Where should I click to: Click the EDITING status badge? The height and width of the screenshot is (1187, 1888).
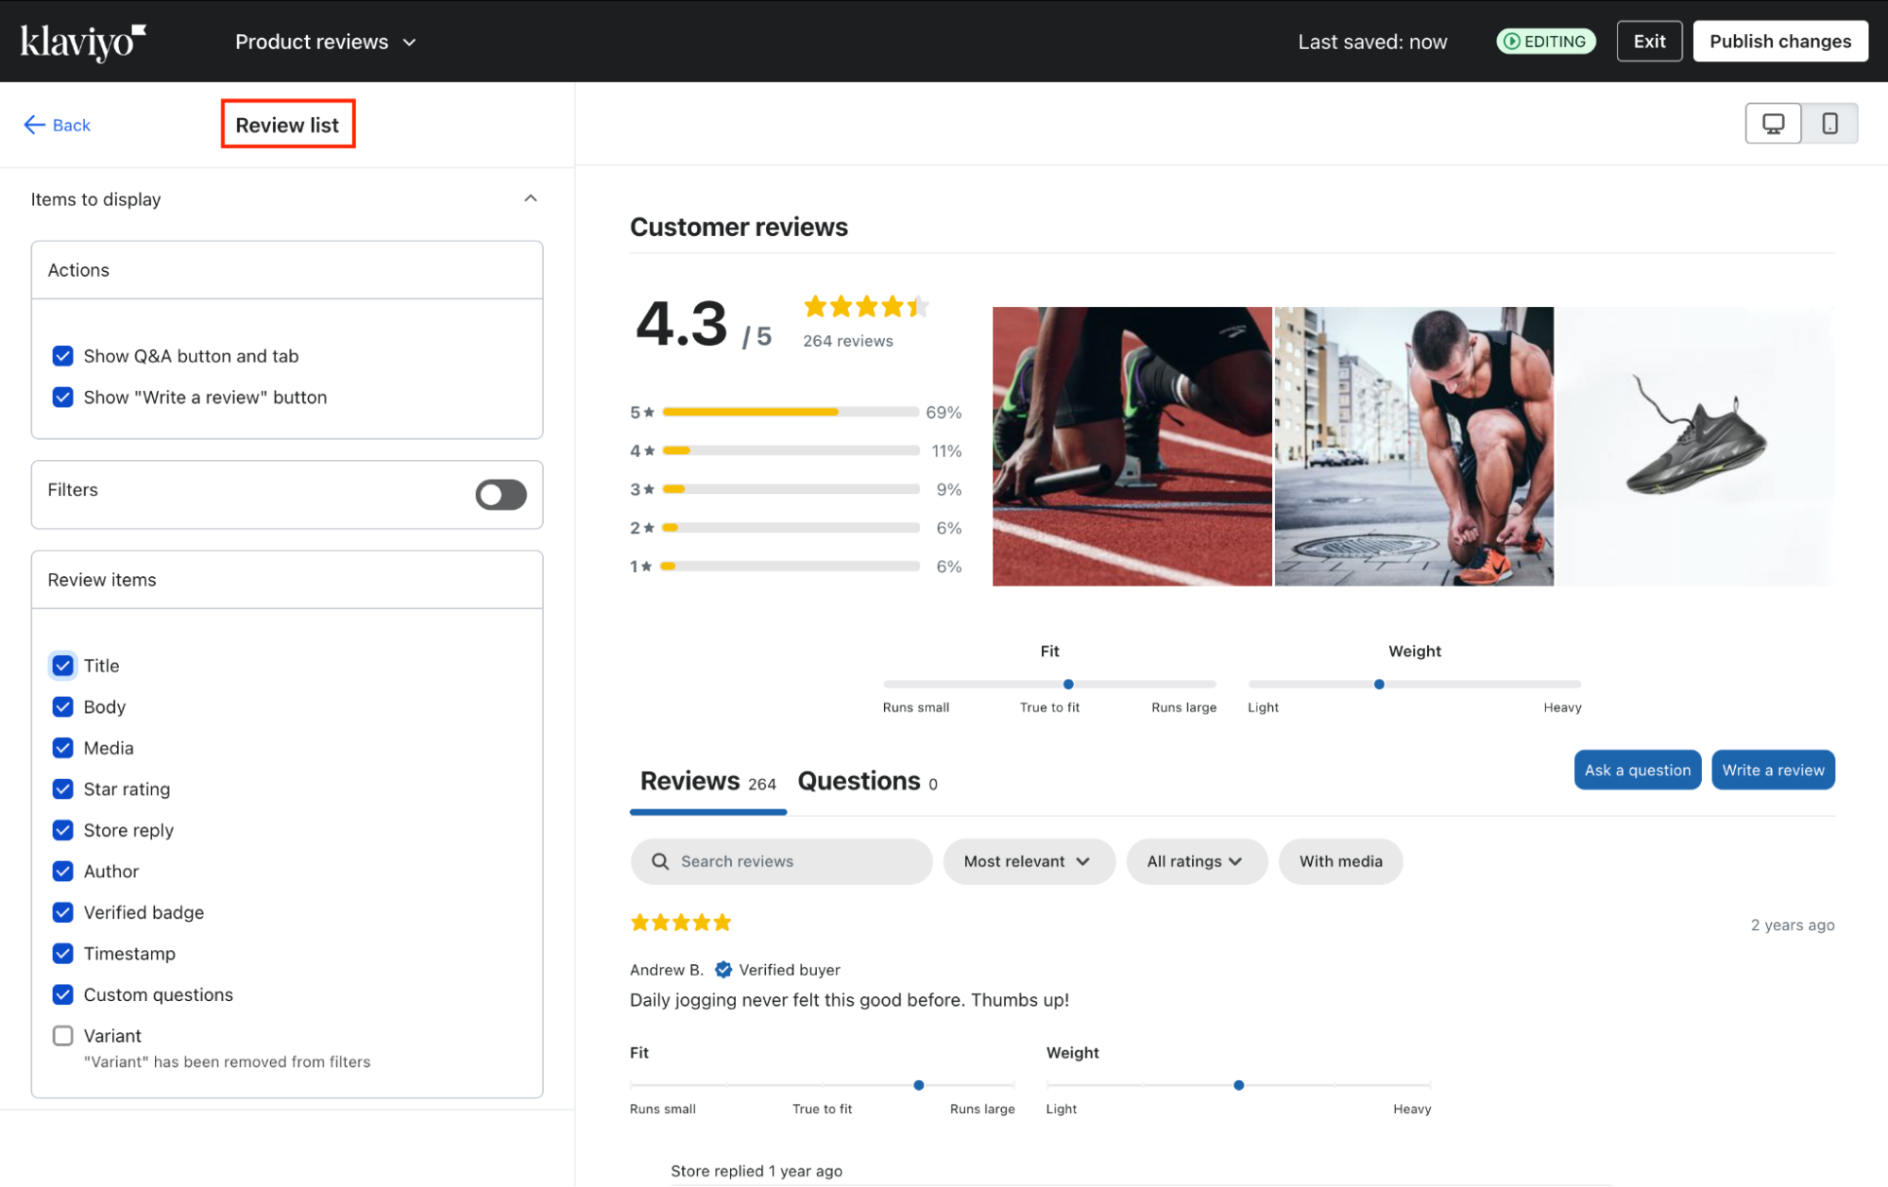click(x=1546, y=42)
